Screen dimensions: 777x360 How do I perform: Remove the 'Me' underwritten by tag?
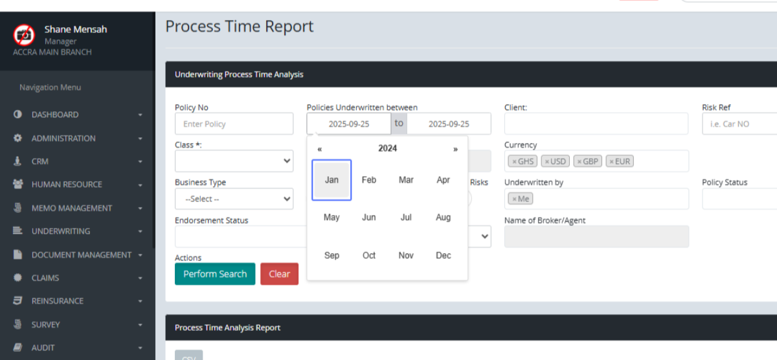[x=514, y=199]
